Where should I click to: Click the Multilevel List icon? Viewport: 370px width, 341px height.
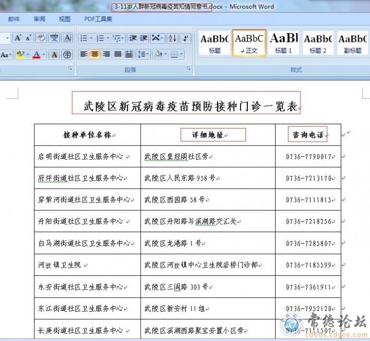117,38
